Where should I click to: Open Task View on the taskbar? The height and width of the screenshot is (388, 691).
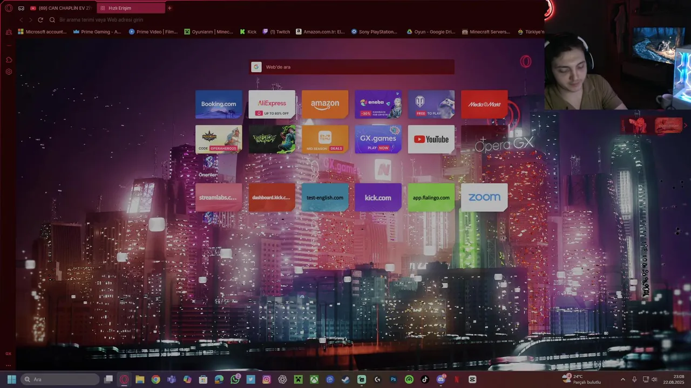[109, 379]
